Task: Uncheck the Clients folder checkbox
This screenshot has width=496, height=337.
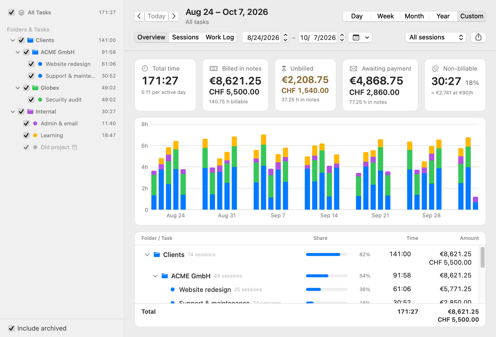Action: click(x=21, y=40)
